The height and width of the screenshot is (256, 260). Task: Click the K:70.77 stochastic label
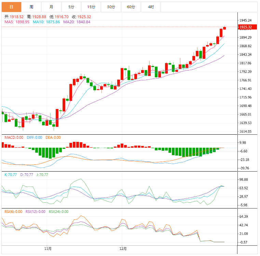point(11,175)
